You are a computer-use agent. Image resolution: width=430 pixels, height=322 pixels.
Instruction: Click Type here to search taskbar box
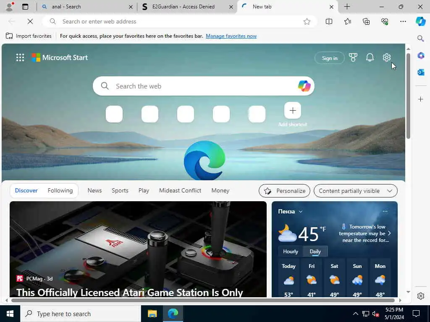tap(80, 314)
